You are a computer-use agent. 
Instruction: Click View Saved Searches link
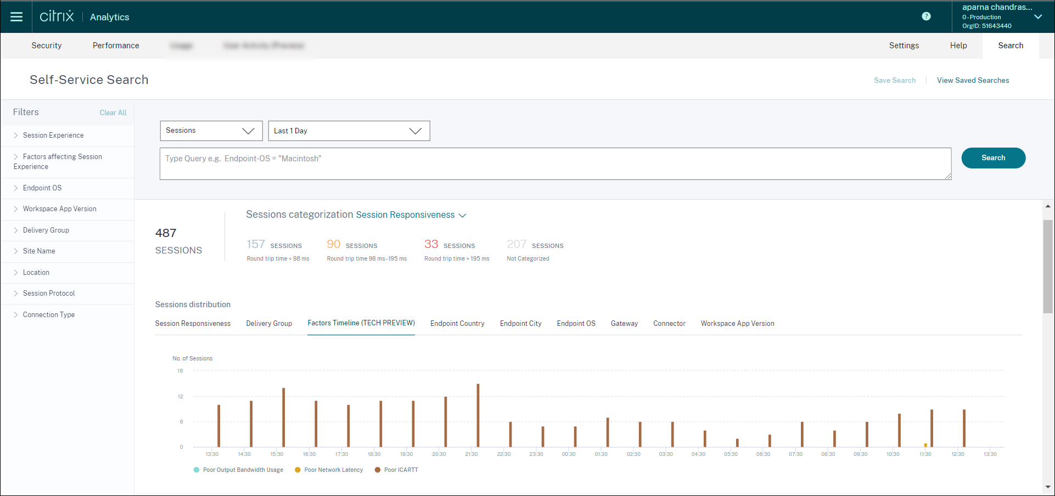point(973,81)
